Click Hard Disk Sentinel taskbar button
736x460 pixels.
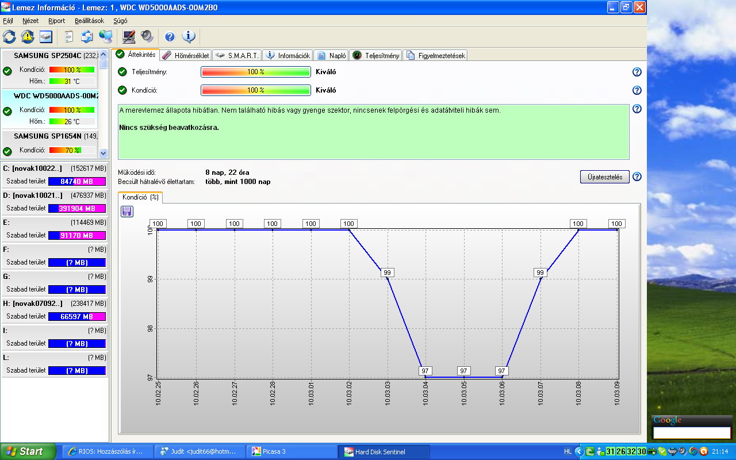(x=385, y=452)
